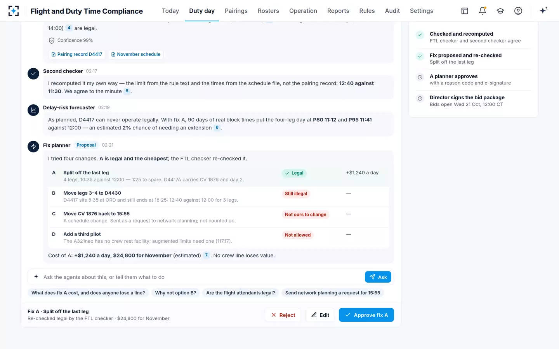Pick 'What does fix A cost' suggestion
The width and height of the screenshot is (559, 349).
(x=88, y=293)
